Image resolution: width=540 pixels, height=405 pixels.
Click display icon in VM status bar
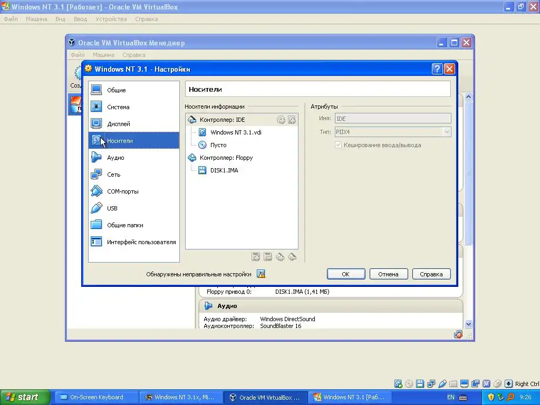coord(464,384)
